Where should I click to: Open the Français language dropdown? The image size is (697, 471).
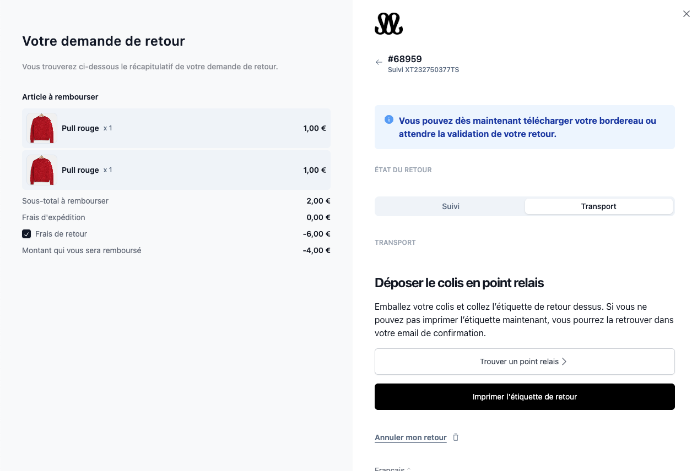coord(393,468)
